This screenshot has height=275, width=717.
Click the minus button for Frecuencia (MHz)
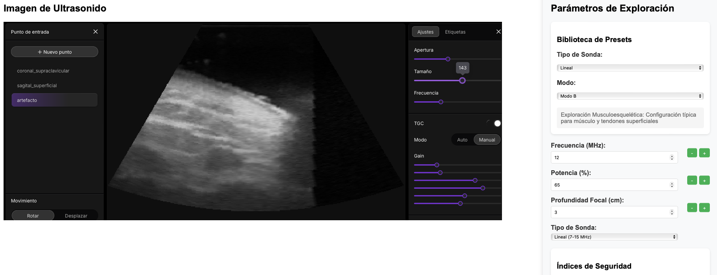(692, 153)
